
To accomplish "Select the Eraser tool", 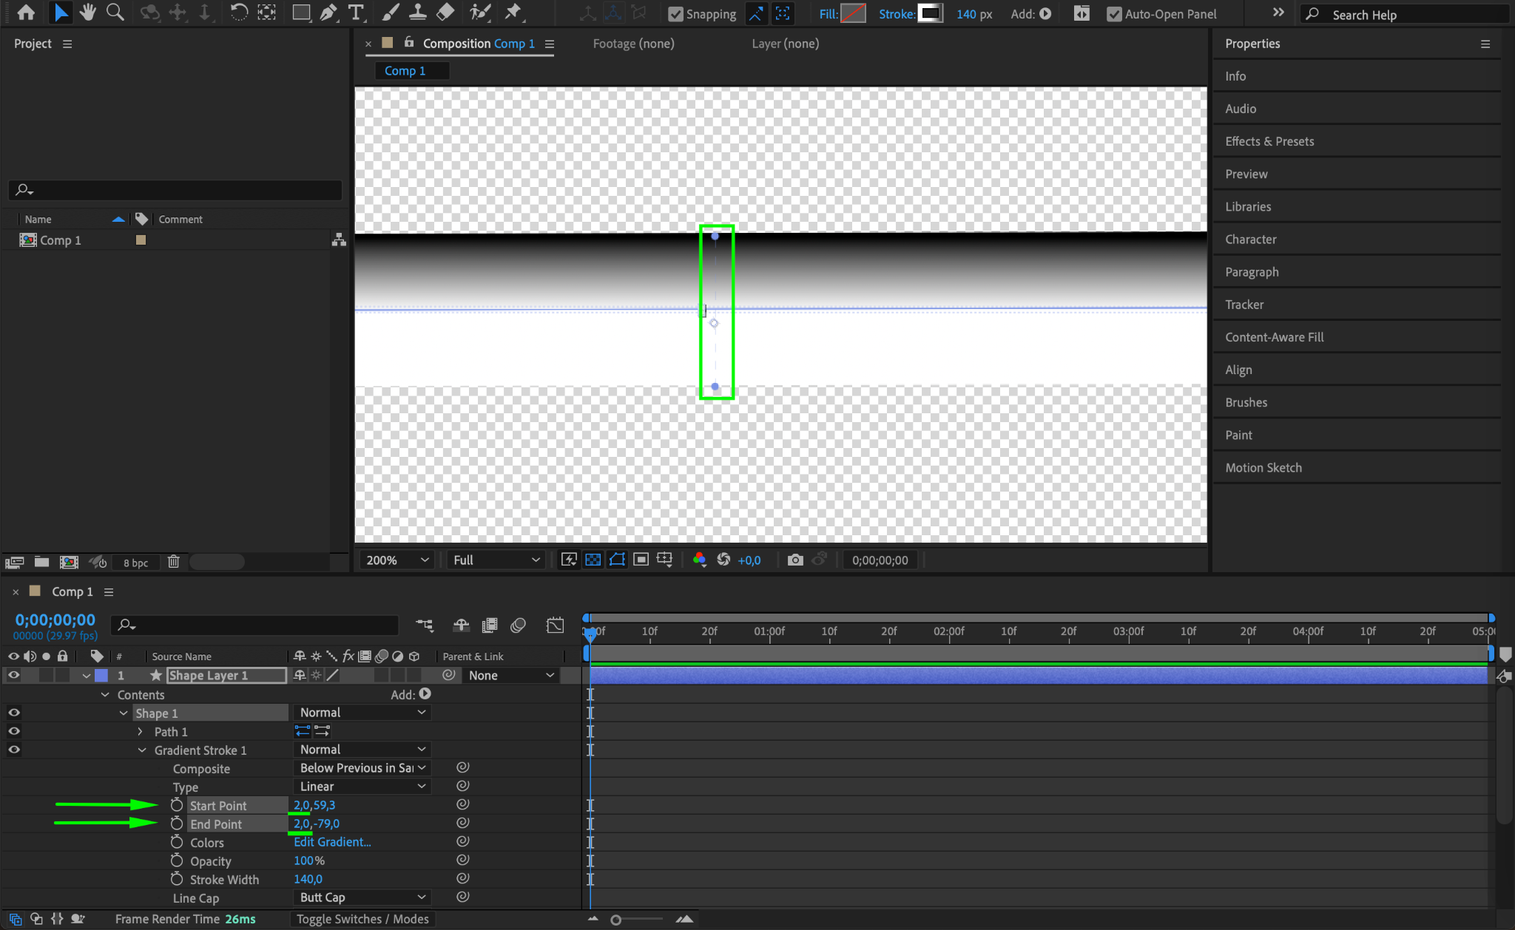I will coord(445,13).
